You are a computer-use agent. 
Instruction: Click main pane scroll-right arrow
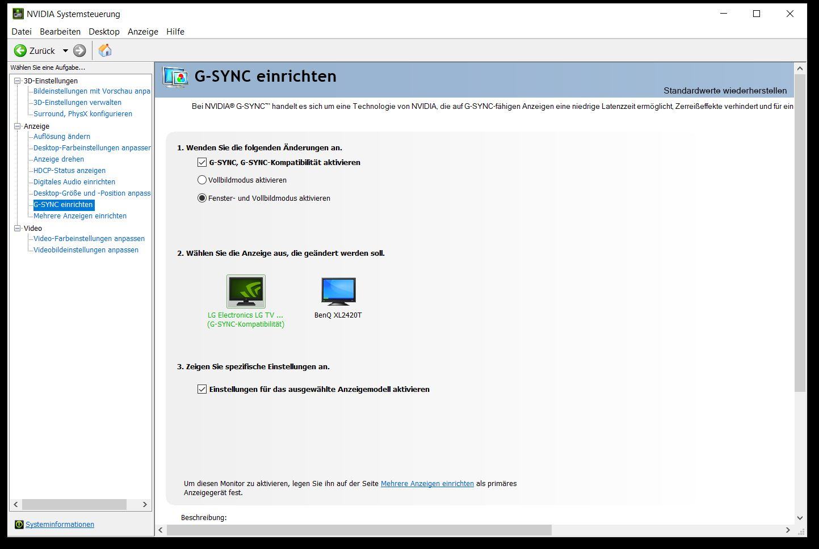coord(788,530)
